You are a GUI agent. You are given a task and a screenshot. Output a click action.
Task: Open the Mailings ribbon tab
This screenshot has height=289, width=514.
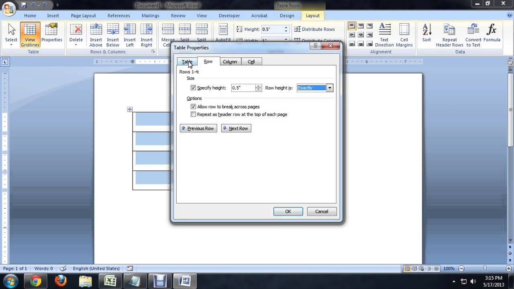coord(151,16)
